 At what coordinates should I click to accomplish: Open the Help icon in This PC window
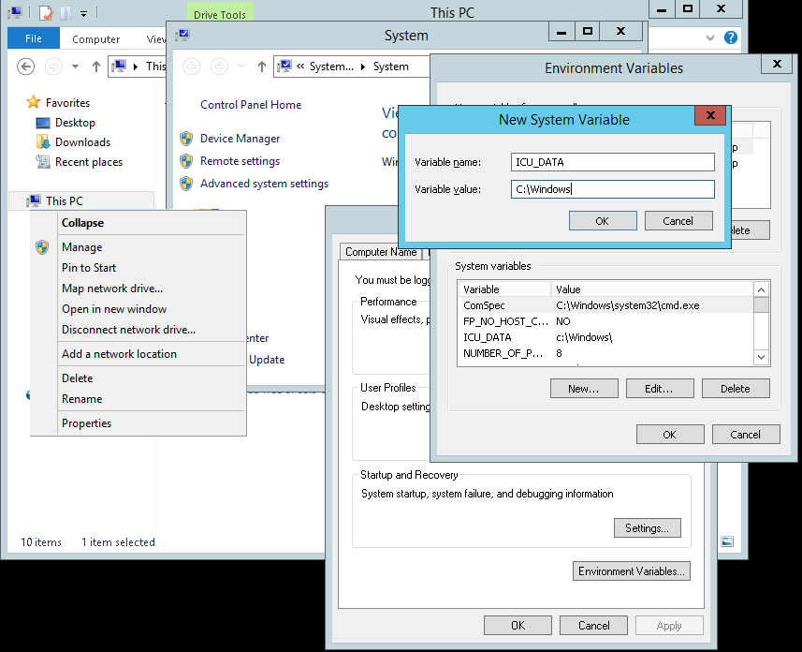731,38
